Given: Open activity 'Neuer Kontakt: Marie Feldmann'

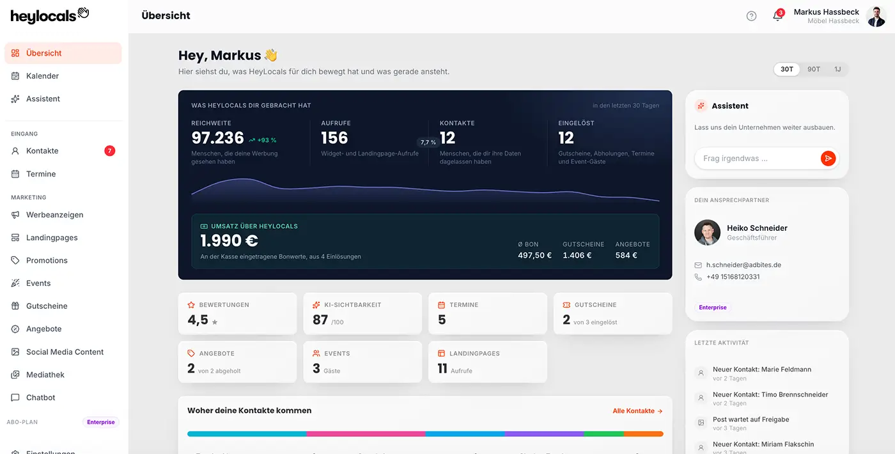Looking at the screenshot, I should pos(767,373).
